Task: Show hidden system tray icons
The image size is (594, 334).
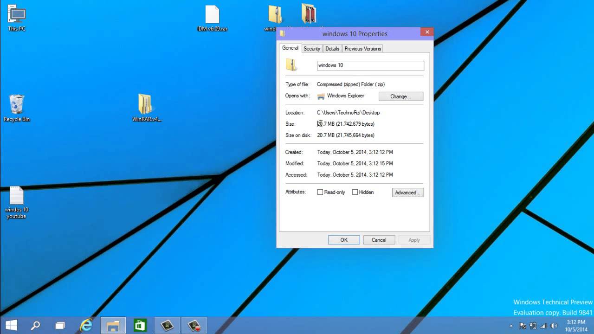Action: pos(511,326)
